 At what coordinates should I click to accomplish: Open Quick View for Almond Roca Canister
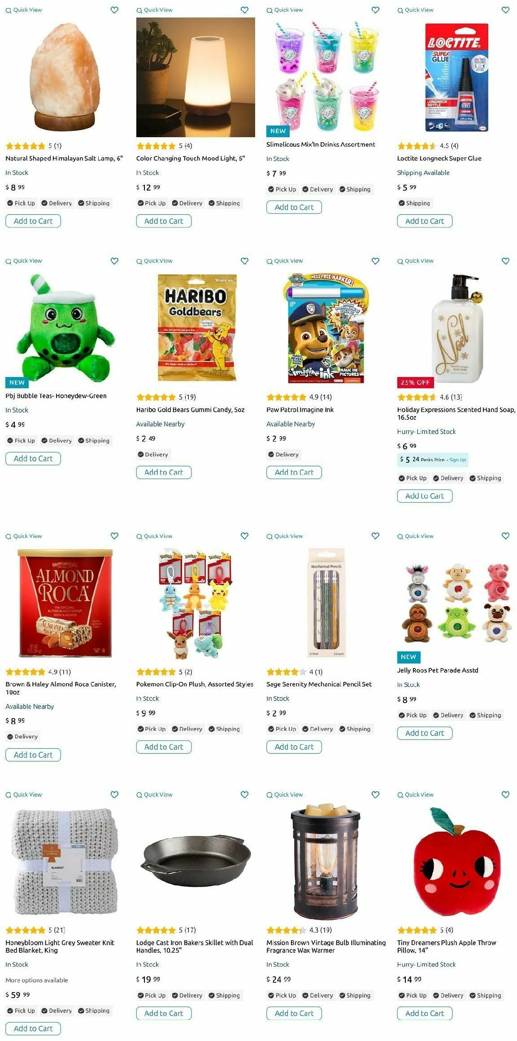coord(24,536)
